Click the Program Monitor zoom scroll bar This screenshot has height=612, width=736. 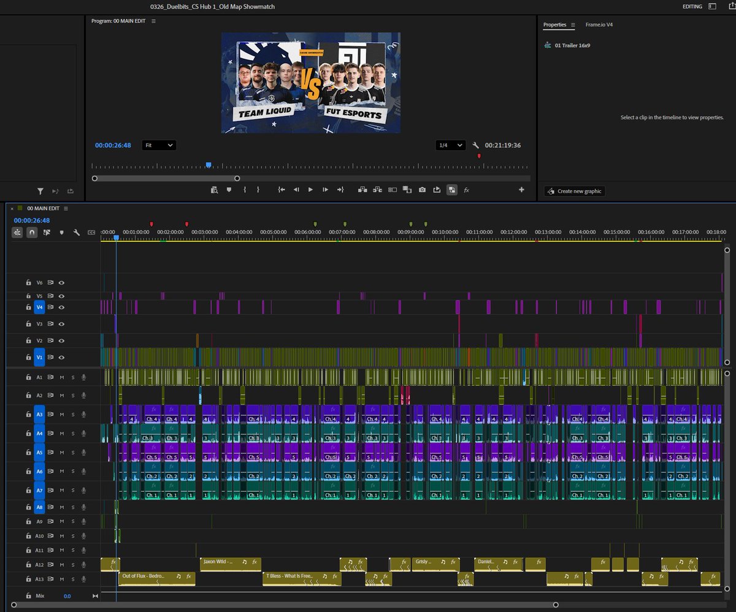click(166, 178)
